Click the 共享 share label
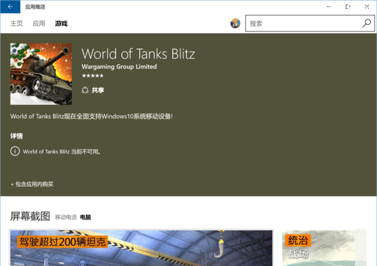The width and height of the screenshot is (377, 266). [x=97, y=90]
